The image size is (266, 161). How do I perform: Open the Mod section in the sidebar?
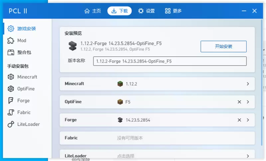tap(27, 40)
